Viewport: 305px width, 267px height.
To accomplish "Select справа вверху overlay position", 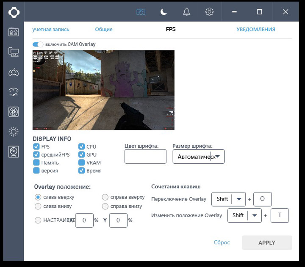I will pyautogui.click(x=105, y=197).
